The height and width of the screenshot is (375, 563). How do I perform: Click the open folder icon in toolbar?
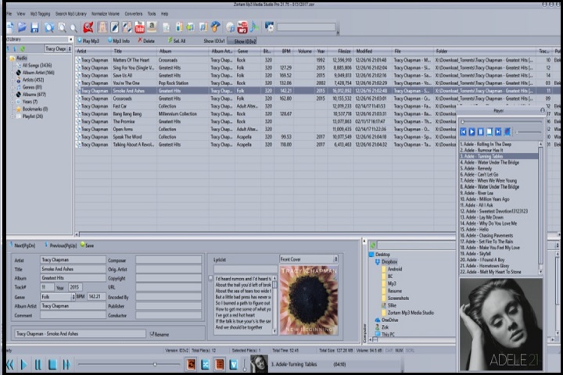(22, 27)
